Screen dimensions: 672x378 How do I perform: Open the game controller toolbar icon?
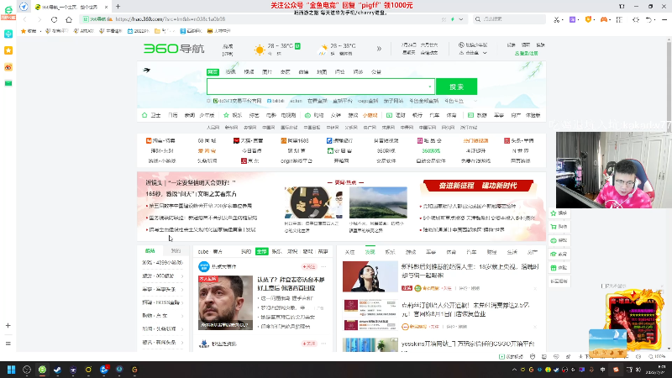point(604,19)
